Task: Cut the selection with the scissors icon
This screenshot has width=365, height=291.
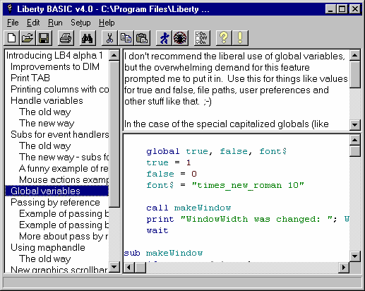Action: [109, 37]
